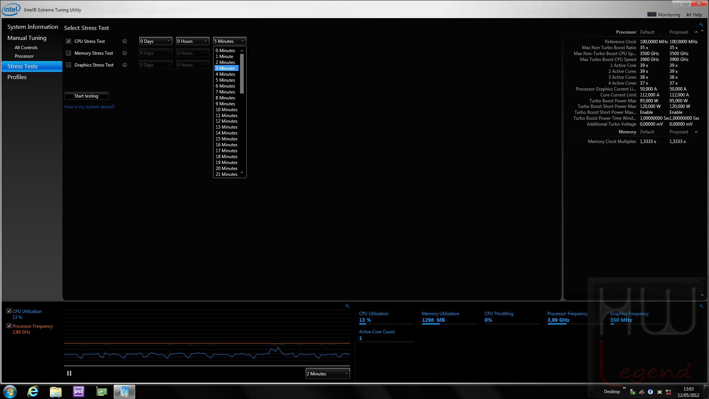The height and width of the screenshot is (399, 709).
Task: Expand the Desktop toolbar chevron
Action: pos(624,388)
